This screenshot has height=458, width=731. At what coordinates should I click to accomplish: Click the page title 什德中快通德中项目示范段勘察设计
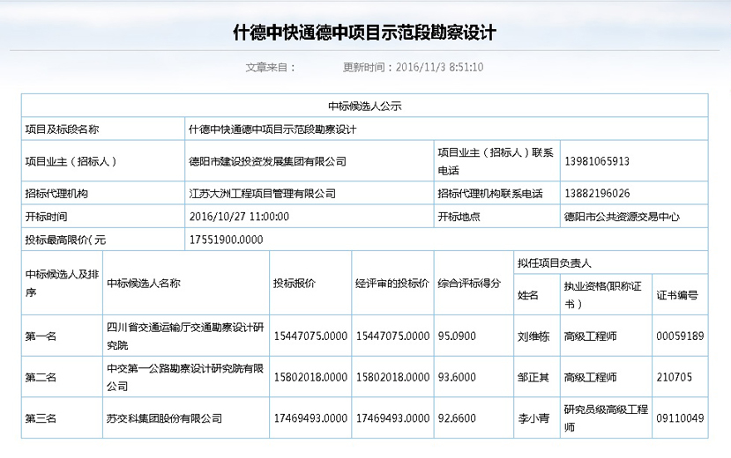point(365,33)
